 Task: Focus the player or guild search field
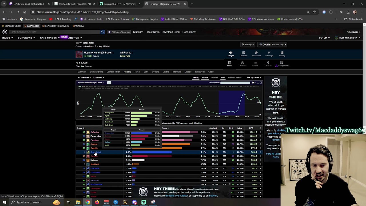55,32
